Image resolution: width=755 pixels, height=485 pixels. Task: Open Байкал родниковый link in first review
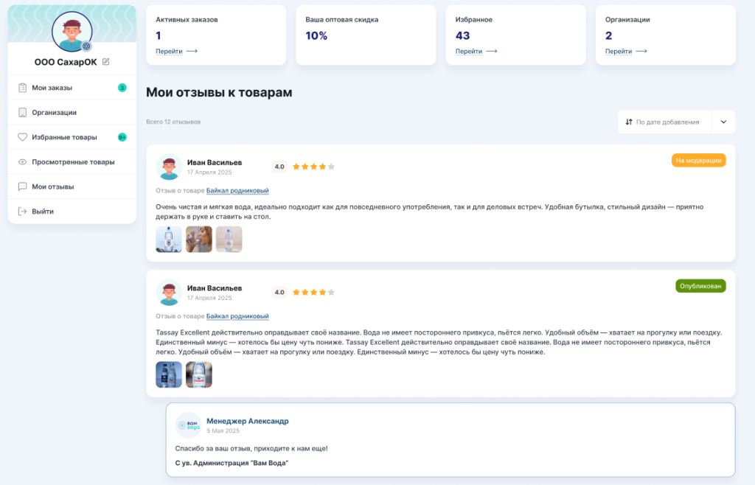pos(237,190)
